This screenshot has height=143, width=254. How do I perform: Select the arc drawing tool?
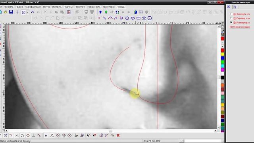(110, 18)
